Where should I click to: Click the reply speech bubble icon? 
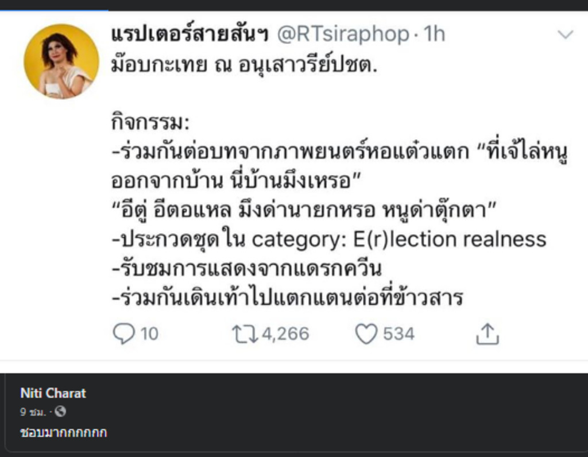tap(123, 334)
